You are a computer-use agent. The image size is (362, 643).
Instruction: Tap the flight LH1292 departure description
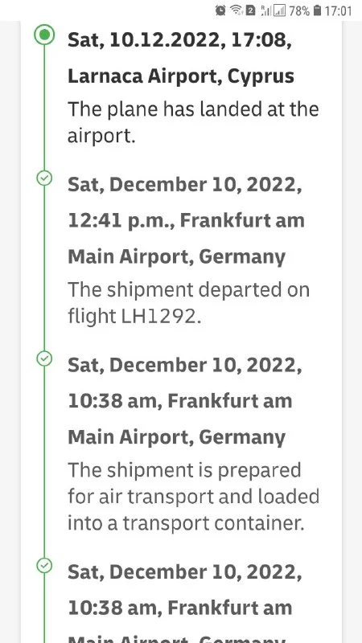click(x=188, y=303)
